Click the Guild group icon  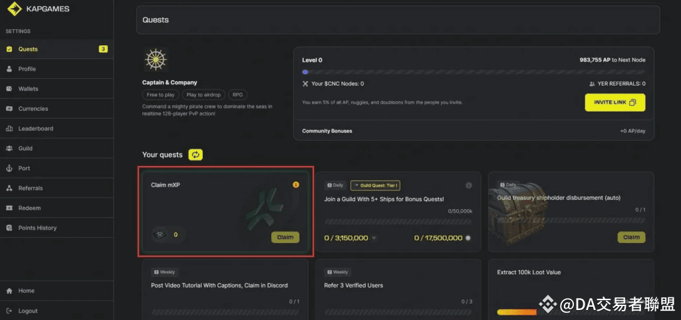click(9, 148)
